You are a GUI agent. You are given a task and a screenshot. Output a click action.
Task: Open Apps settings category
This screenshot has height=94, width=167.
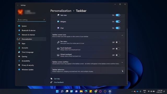click(32, 44)
